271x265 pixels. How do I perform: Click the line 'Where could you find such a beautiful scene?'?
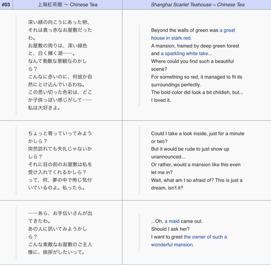click(x=192, y=65)
